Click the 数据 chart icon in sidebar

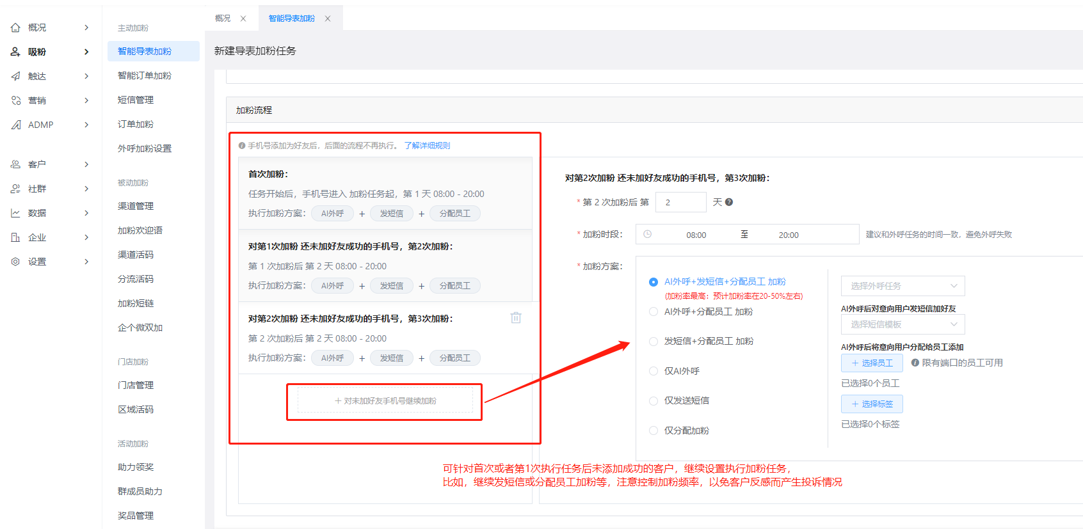[15, 213]
